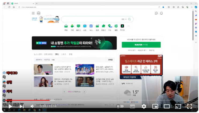Viewport: 199px width, 113px height.
Task: Open the video player settings gear
Action: tap(144, 106)
